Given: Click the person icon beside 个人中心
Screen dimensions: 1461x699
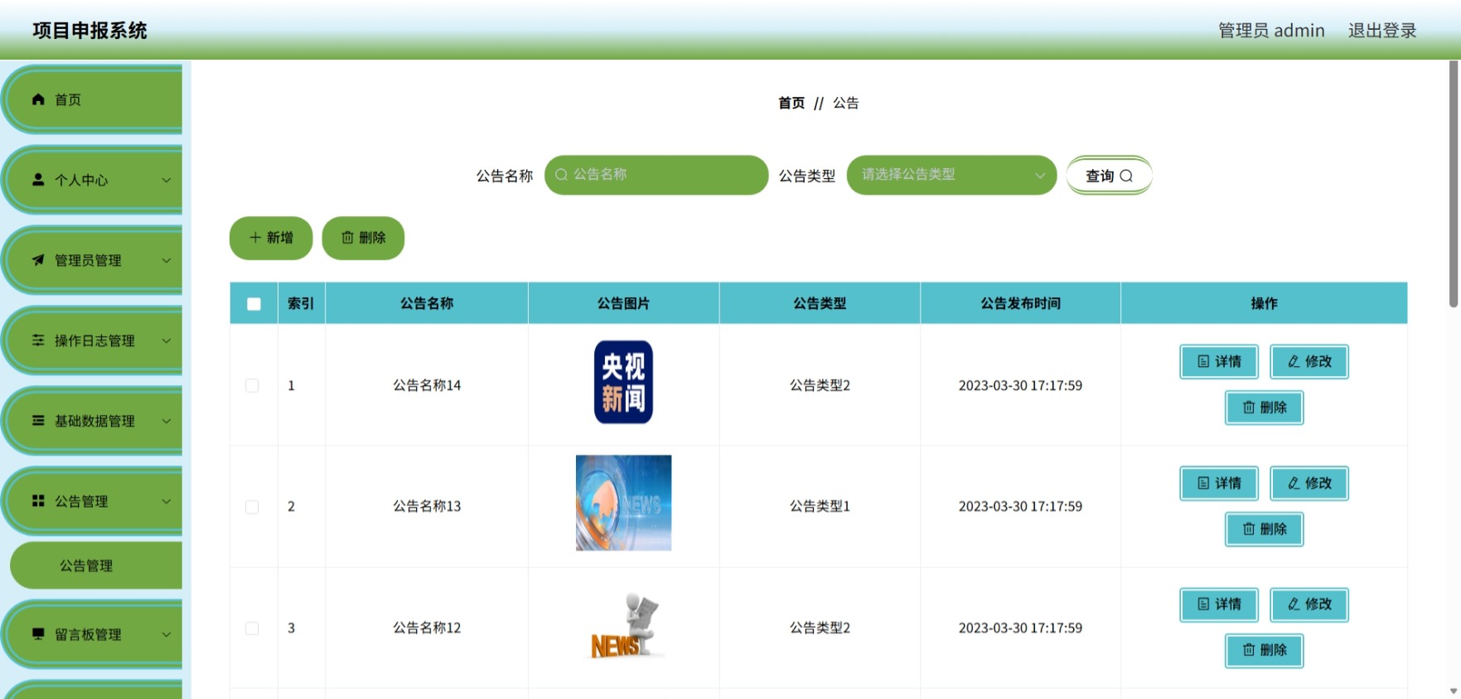Looking at the screenshot, I should [38, 180].
